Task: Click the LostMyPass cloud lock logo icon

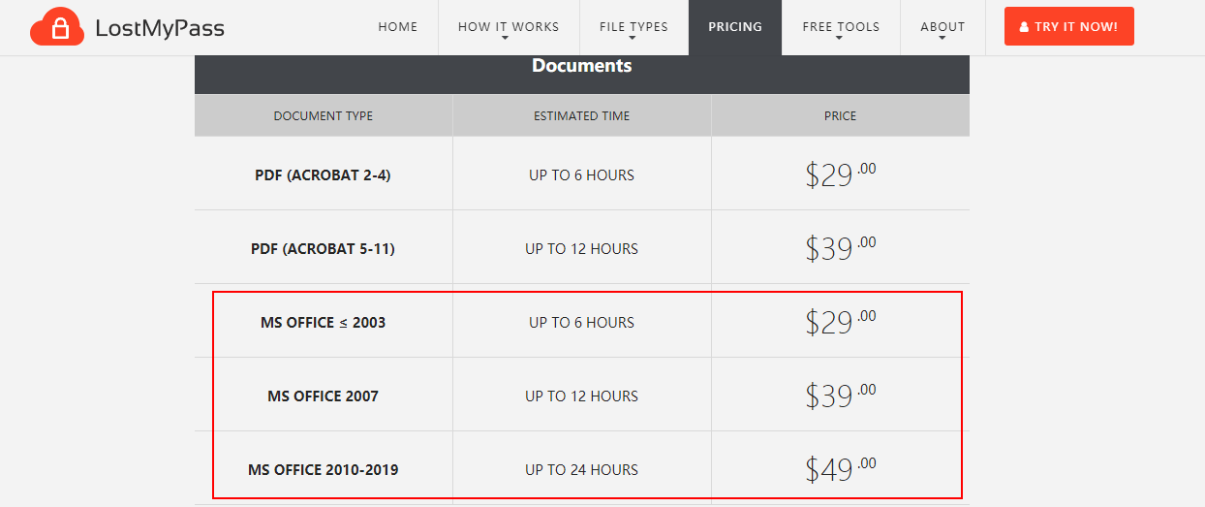Action: pyautogui.click(x=57, y=28)
